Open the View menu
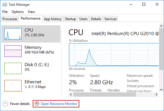 (x=31, y=12)
